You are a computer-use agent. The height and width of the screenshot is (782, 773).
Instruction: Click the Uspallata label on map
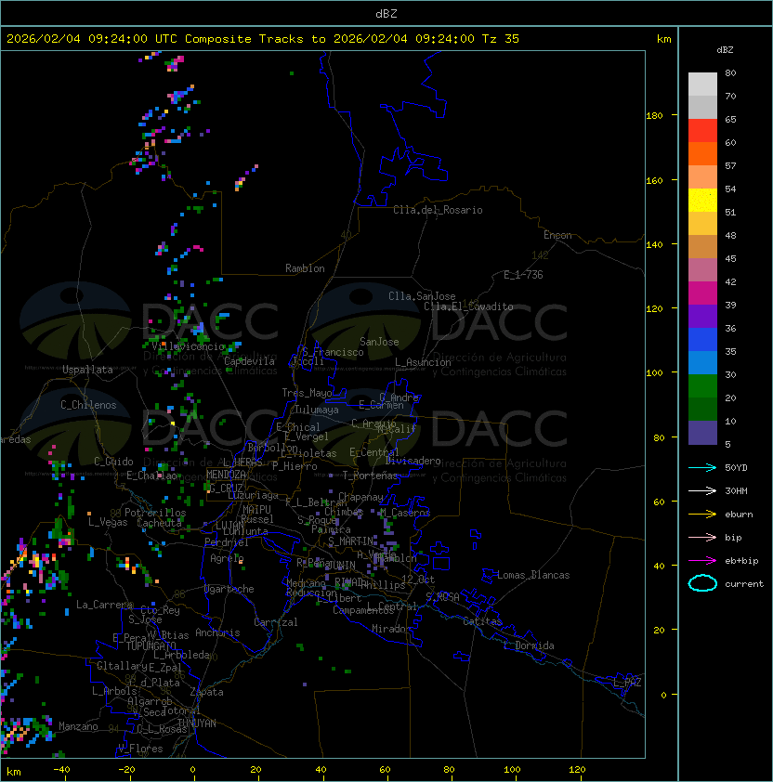coord(87,370)
